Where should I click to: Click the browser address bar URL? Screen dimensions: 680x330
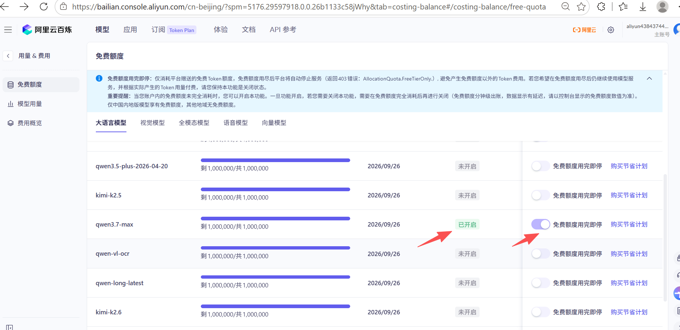pos(309,7)
